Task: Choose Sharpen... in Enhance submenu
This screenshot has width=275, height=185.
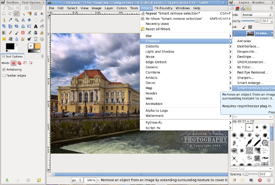Action: [254, 78]
